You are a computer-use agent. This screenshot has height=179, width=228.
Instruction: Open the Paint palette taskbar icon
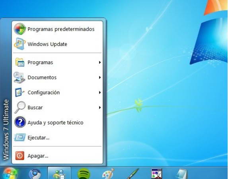pos(108,174)
